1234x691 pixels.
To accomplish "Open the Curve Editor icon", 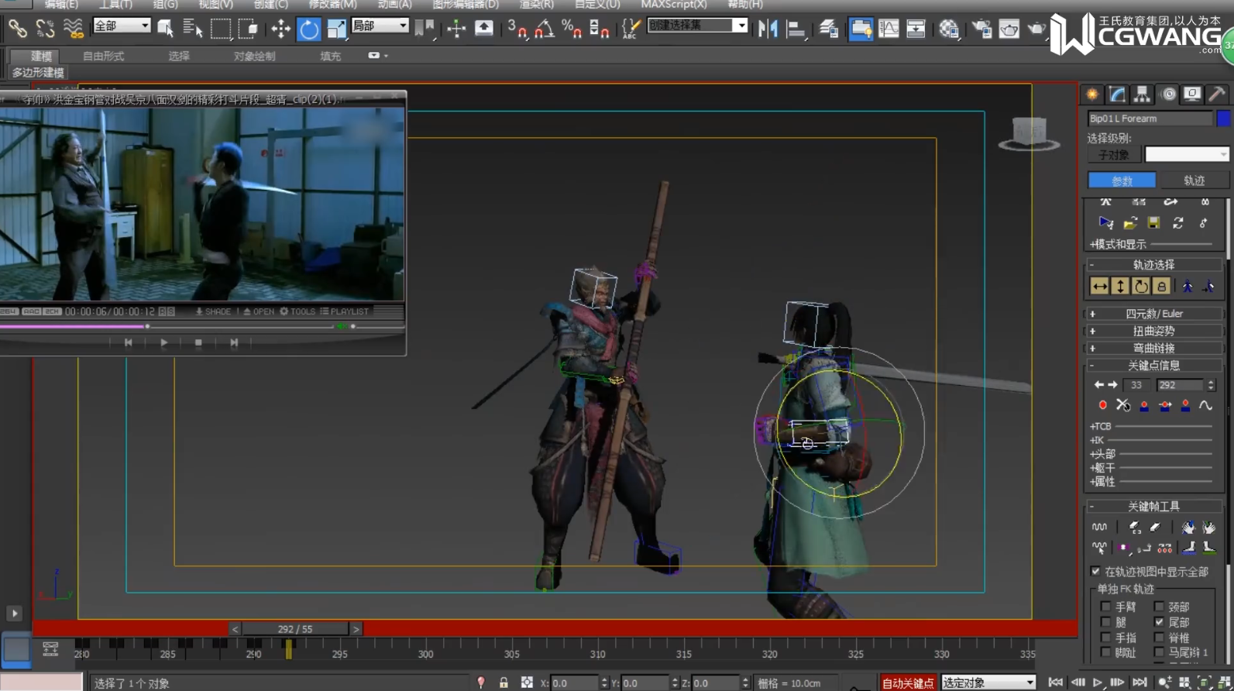I will 889,29.
